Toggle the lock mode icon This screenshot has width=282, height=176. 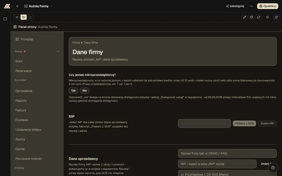pyautogui.click(x=30, y=17)
